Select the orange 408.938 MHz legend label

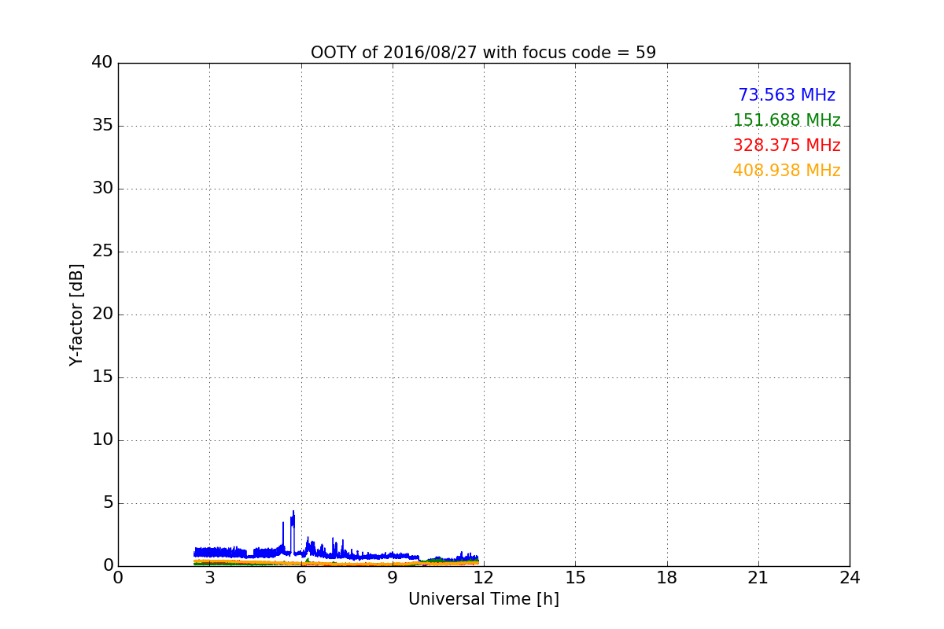tap(787, 171)
